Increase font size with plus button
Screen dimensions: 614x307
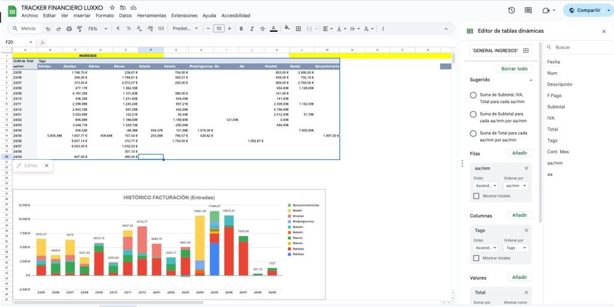[230, 29]
